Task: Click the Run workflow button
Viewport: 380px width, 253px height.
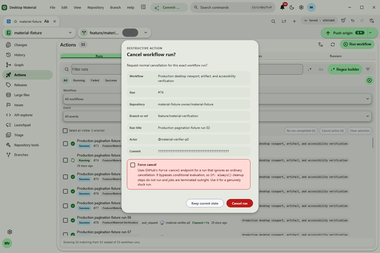Action: [x=357, y=44]
